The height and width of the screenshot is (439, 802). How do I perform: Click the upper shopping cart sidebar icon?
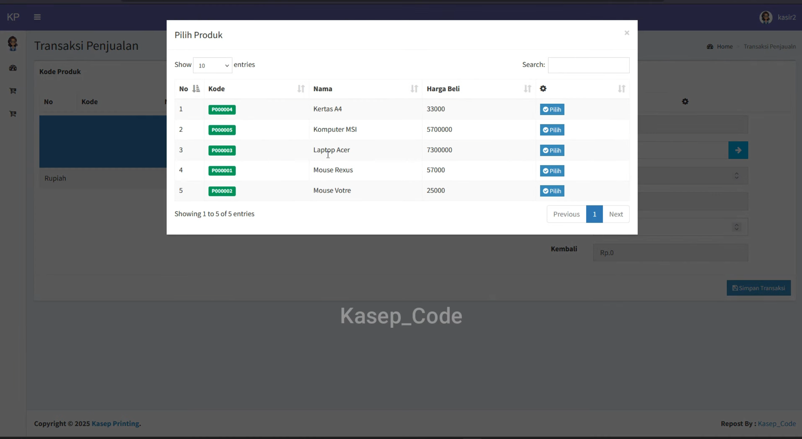tap(13, 91)
